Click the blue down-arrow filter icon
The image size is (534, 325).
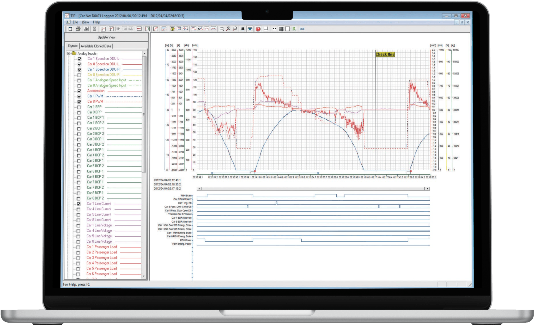point(250,29)
